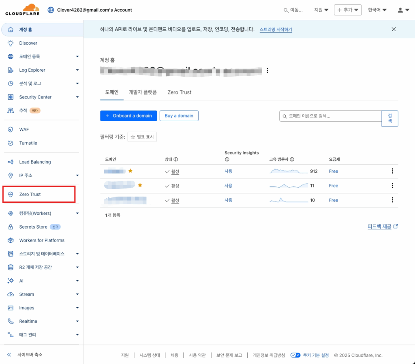This screenshot has width=415, height=364.
Task: Click the 태그 관리 icon
Action: point(11,335)
